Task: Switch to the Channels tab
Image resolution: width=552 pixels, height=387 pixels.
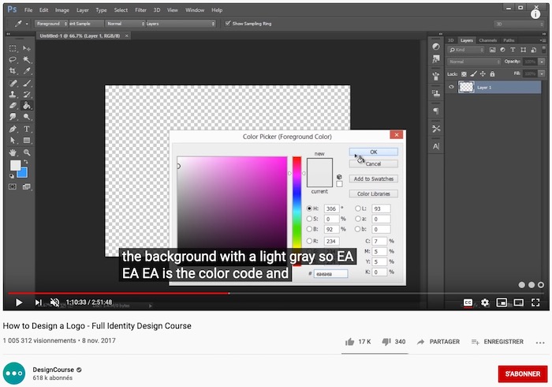Action: click(x=487, y=40)
